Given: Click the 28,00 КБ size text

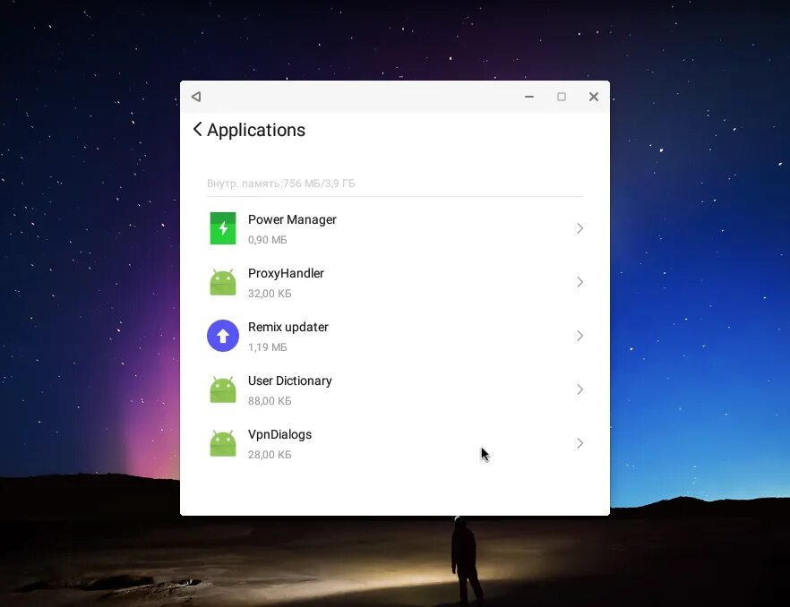Looking at the screenshot, I should pyautogui.click(x=270, y=455).
